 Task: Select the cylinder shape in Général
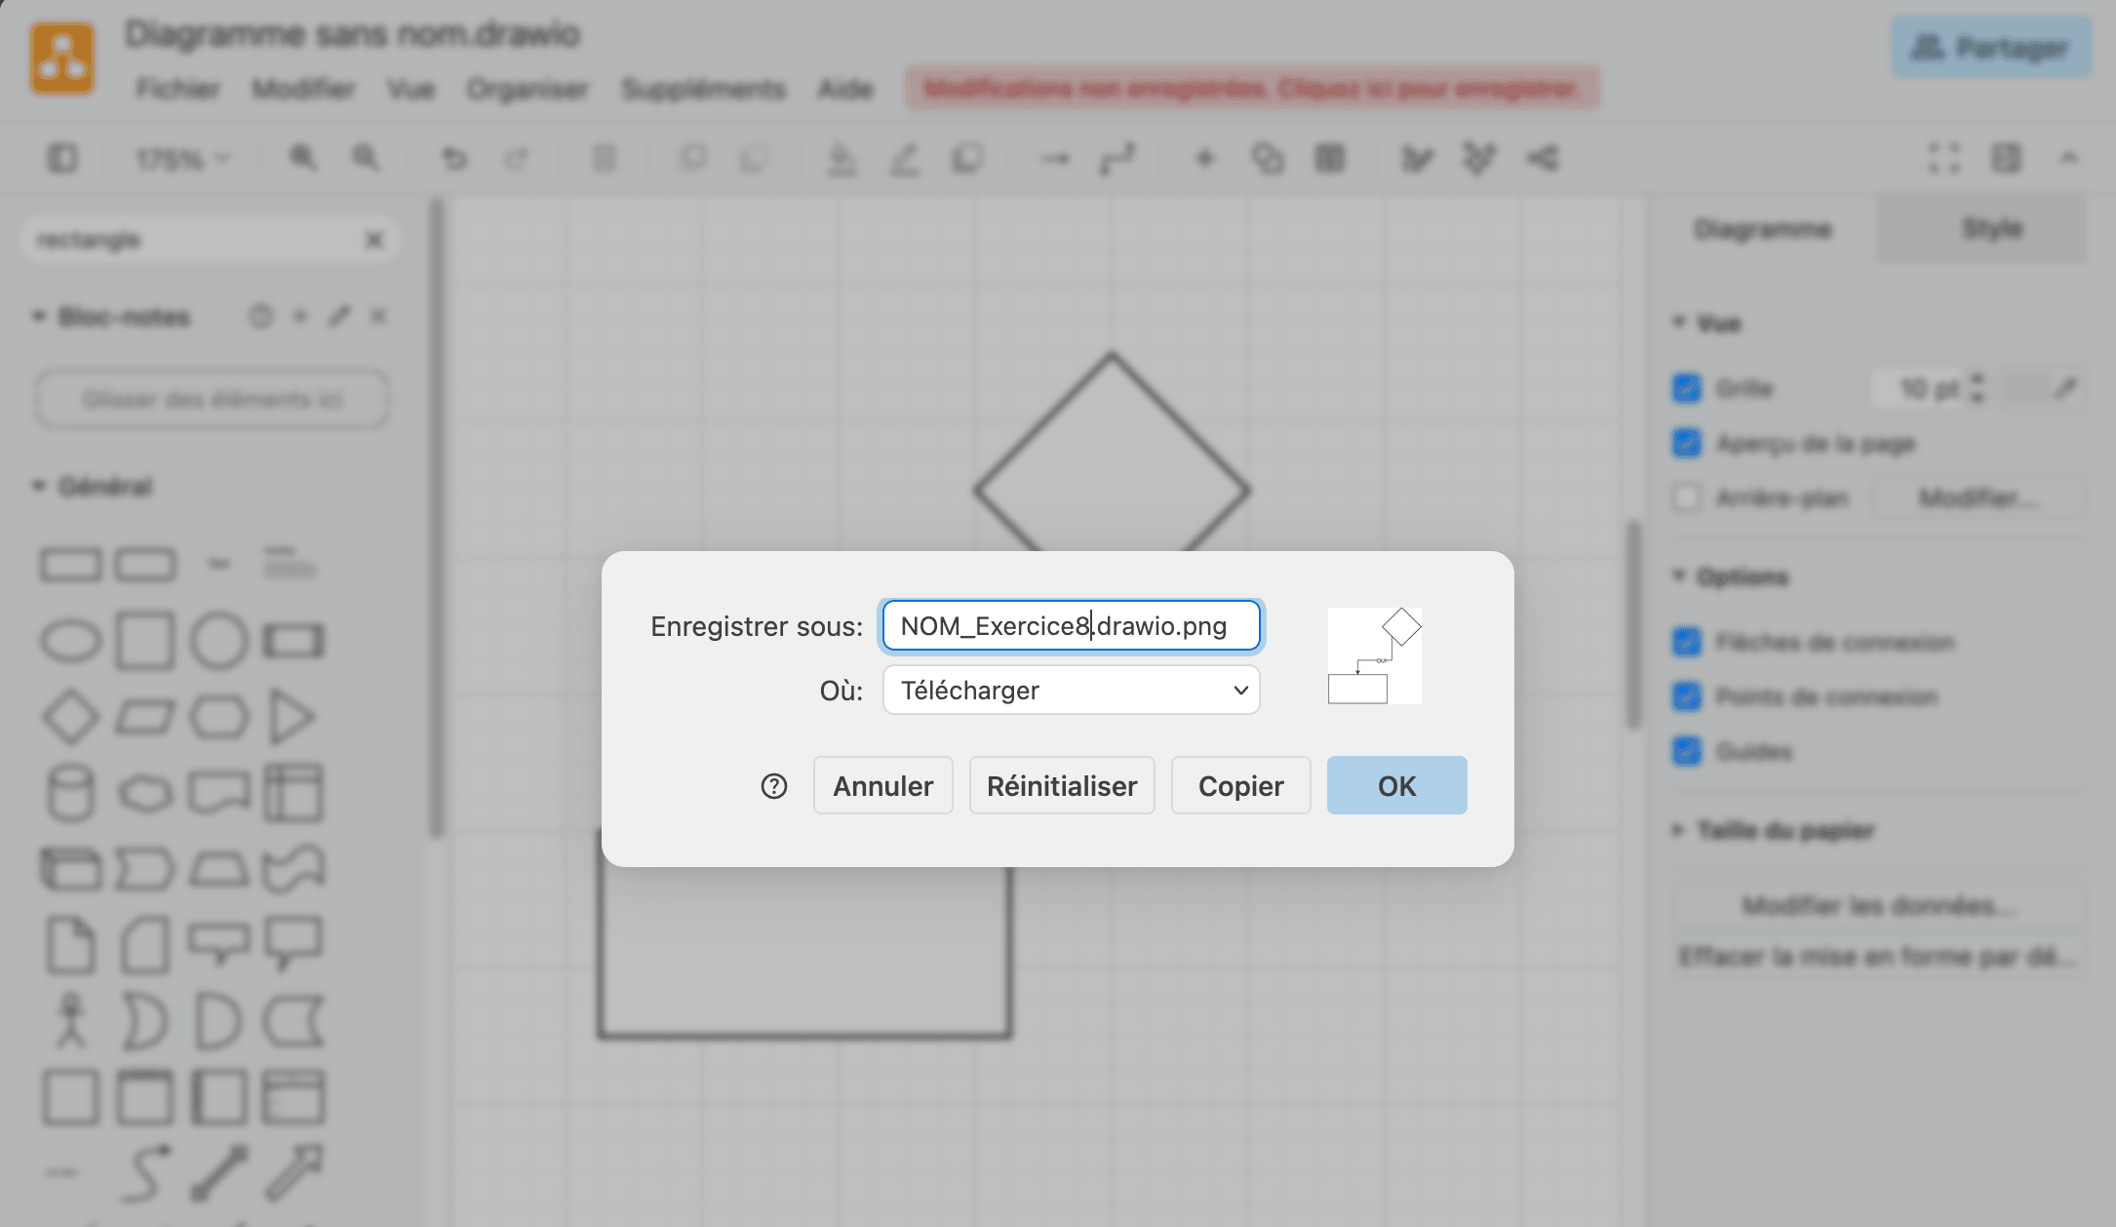click(x=70, y=792)
